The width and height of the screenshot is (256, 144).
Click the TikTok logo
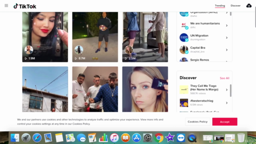point(25,6)
